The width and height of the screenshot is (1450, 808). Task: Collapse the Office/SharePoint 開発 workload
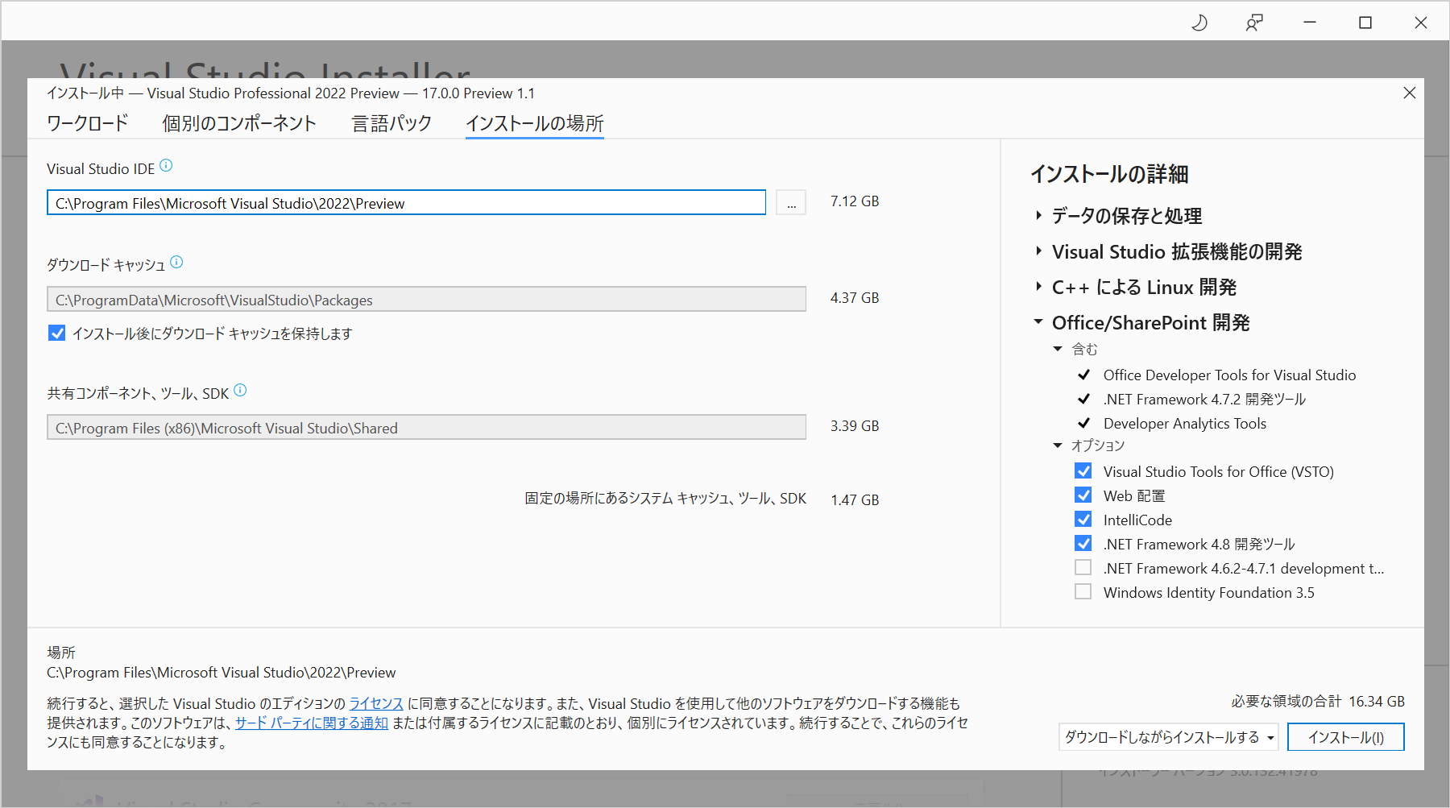(1038, 322)
